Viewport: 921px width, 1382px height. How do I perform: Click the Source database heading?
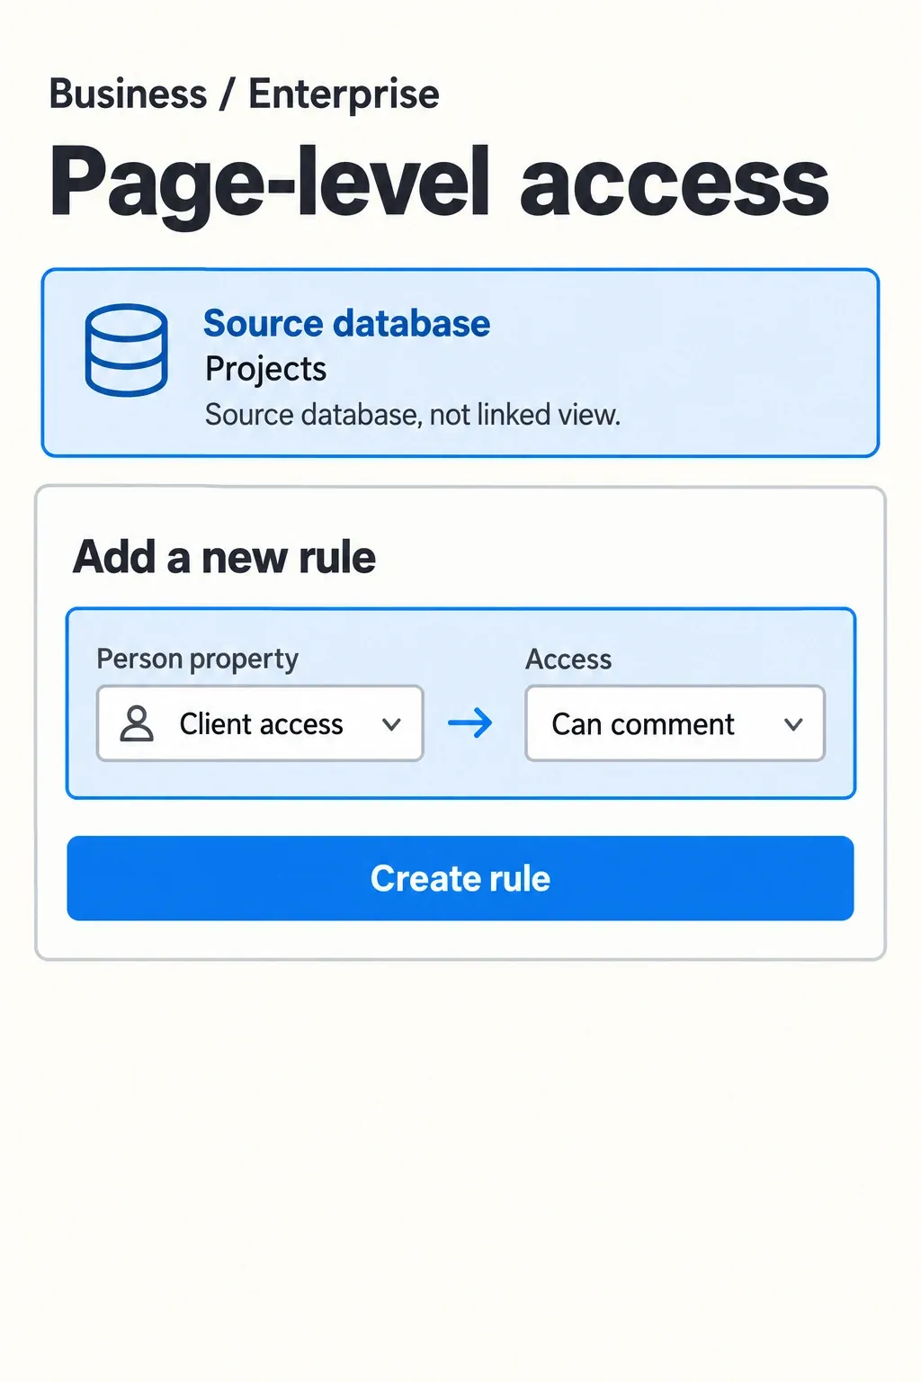click(346, 324)
